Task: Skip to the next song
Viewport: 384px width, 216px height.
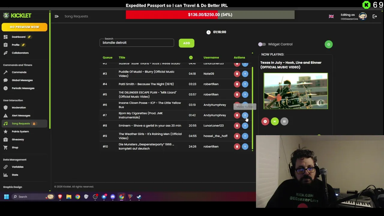Action: coord(275,121)
